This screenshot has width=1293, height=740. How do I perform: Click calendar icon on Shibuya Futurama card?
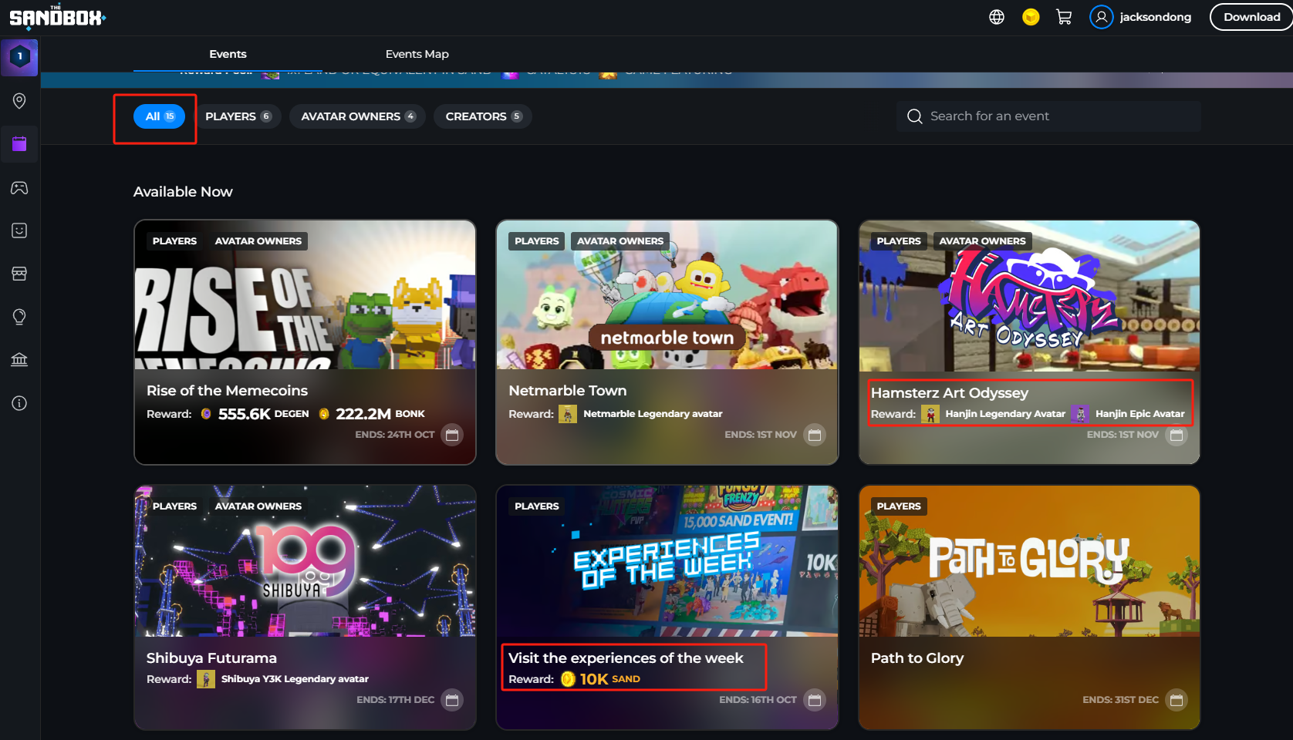[x=452, y=700]
